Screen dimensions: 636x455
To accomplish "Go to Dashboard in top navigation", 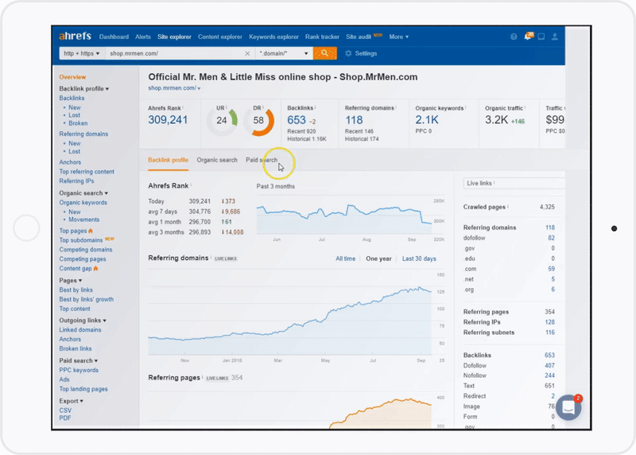I will 114,37.
